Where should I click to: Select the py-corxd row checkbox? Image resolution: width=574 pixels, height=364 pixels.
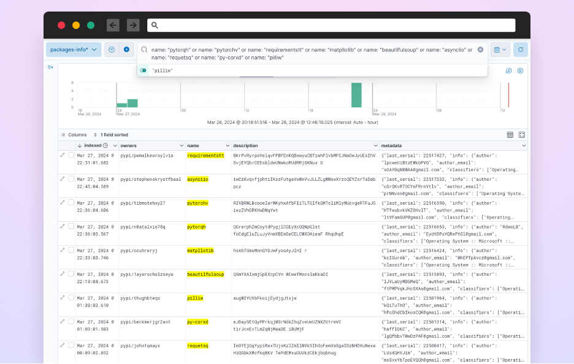(71, 322)
